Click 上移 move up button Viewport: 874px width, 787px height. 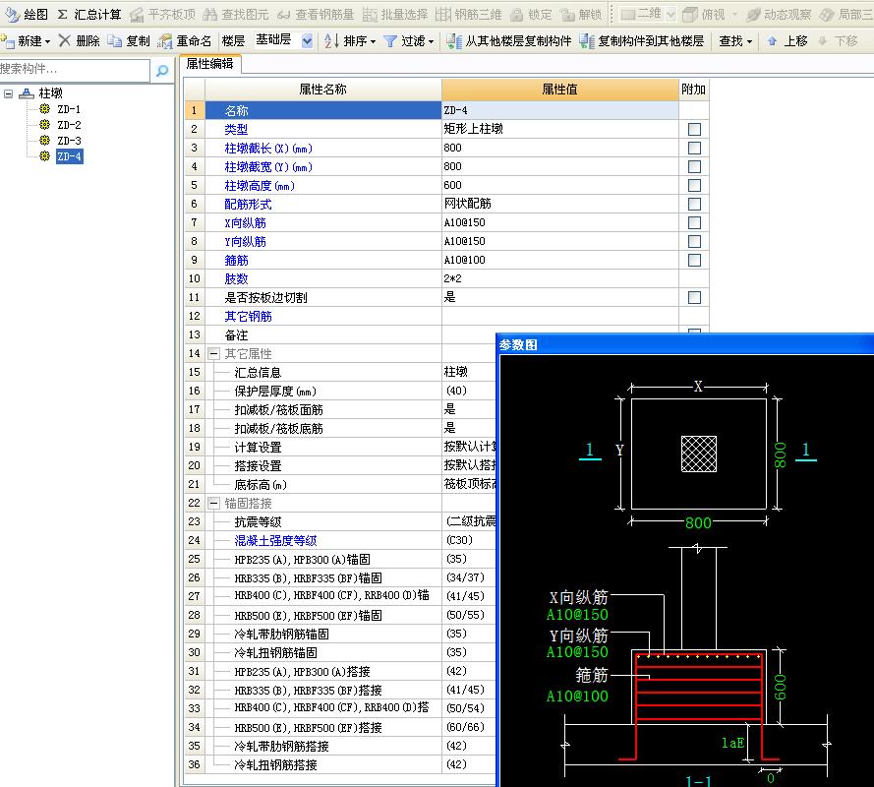787,40
